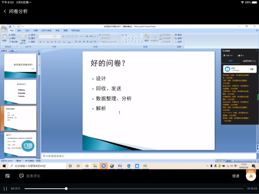
Task: Pause the video with the playback button
Action: (x=5, y=188)
